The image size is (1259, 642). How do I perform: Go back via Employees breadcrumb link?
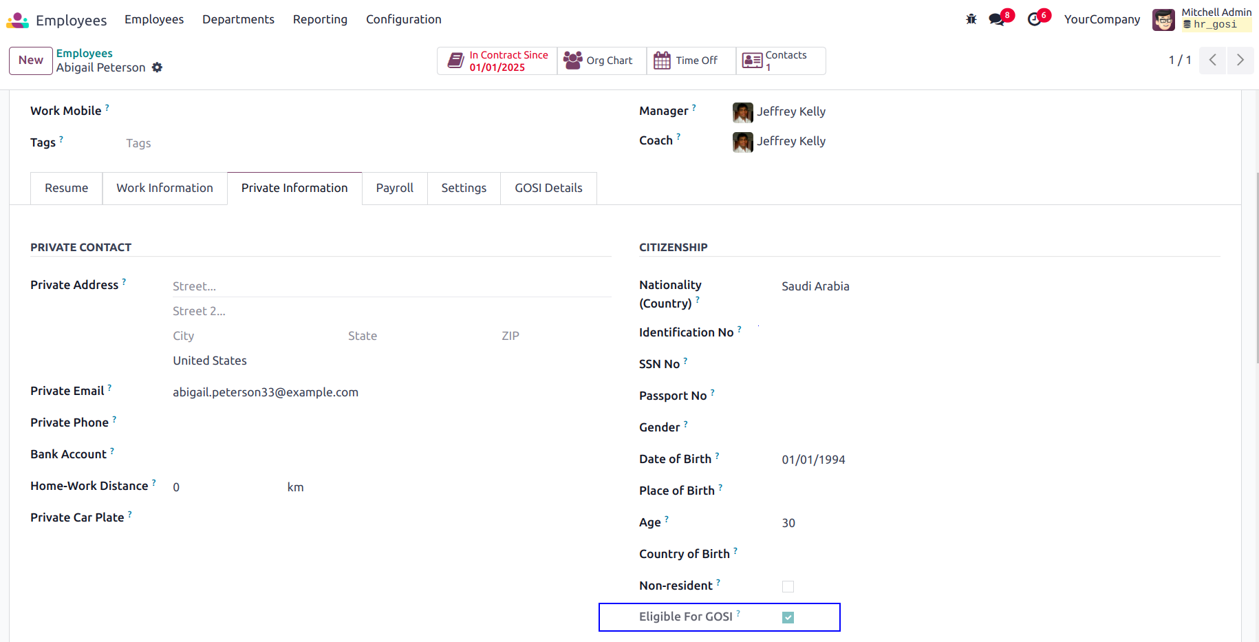tap(85, 54)
